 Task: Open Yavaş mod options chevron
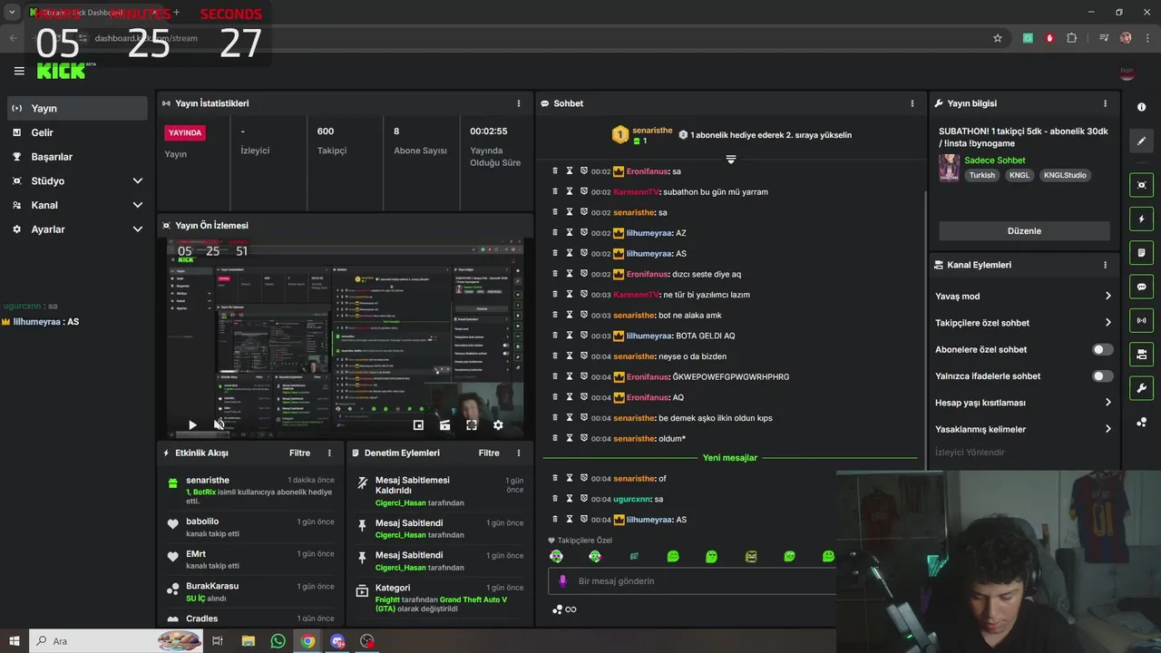pyautogui.click(x=1107, y=296)
